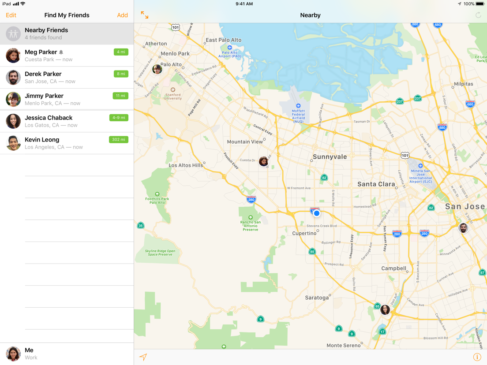Tap the Santa Clara city label
487x365 pixels.
[x=376, y=184]
